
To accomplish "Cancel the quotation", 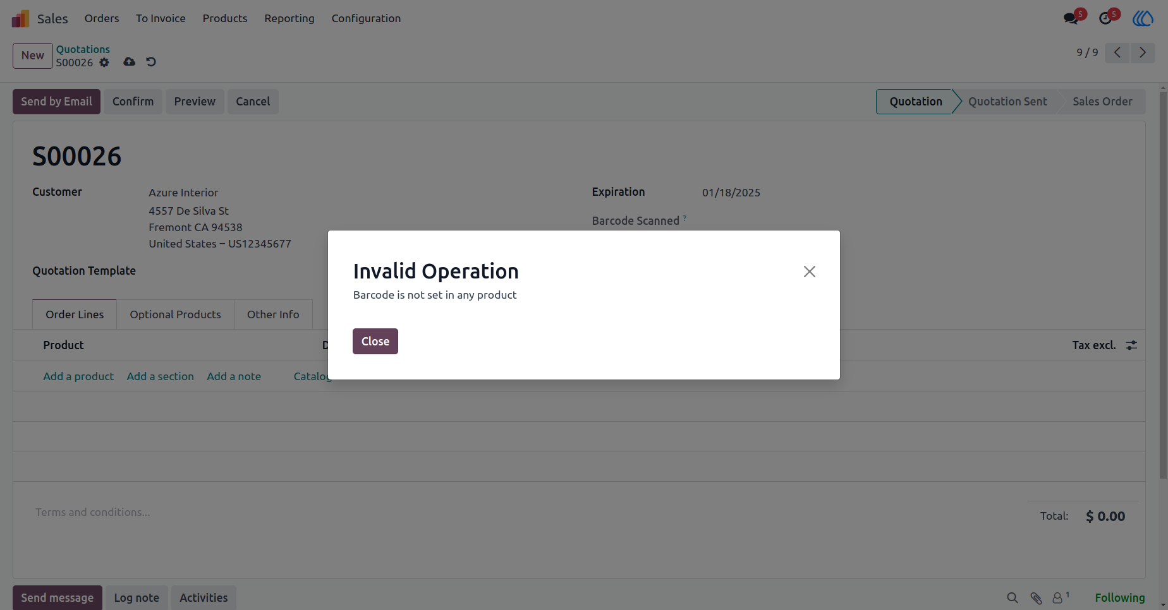I will point(253,102).
